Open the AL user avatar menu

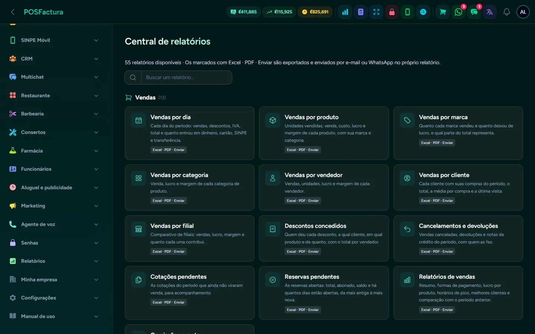pyautogui.click(x=523, y=12)
